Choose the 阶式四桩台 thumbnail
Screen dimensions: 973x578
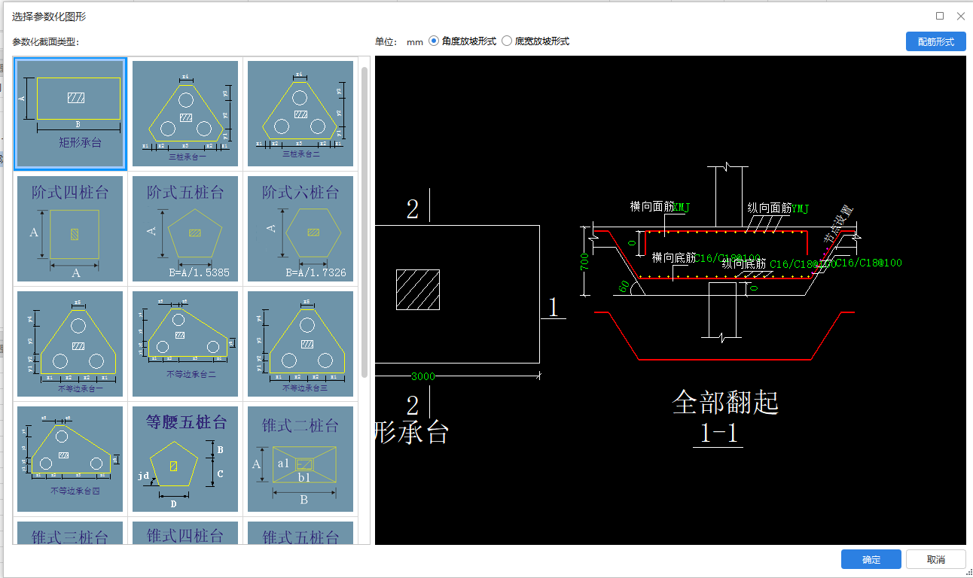70,229
